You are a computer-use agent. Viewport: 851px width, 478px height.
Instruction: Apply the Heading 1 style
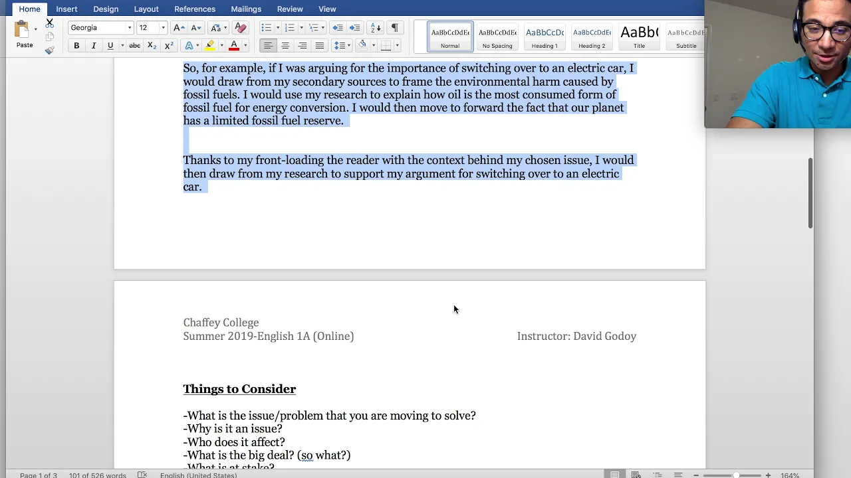tap(545, 37)
